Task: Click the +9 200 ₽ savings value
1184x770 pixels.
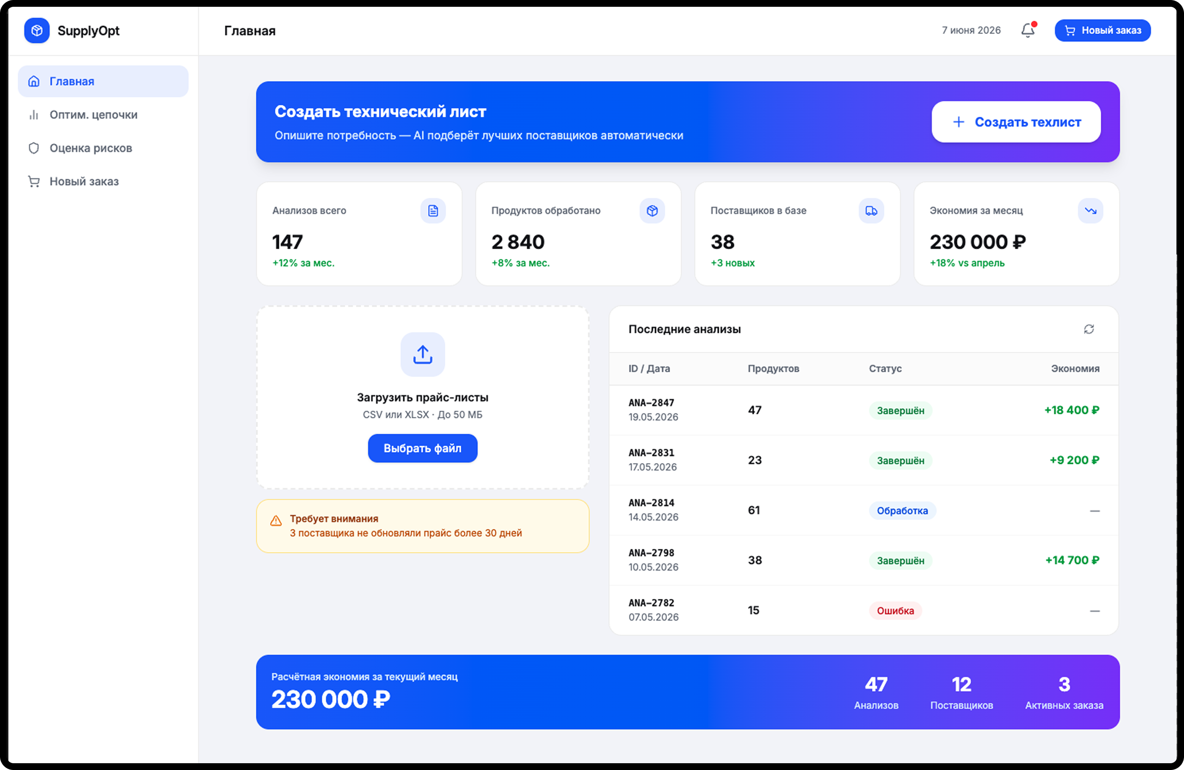Action: [x=1075, y=460]
